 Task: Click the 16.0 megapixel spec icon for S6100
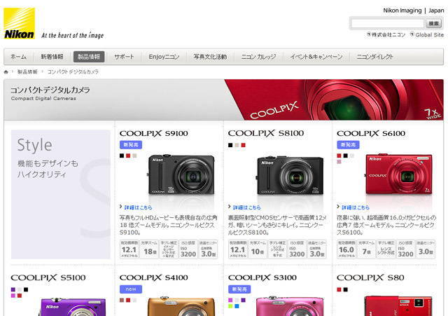click(346, 249)
